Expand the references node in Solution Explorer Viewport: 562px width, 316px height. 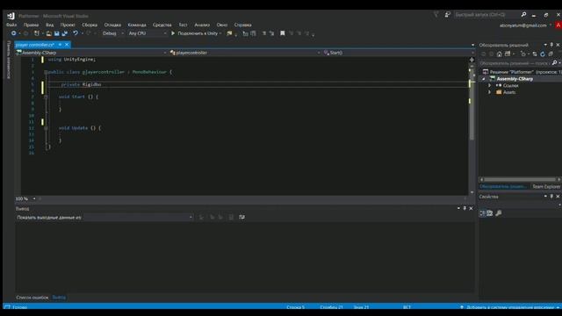point(490,86)
